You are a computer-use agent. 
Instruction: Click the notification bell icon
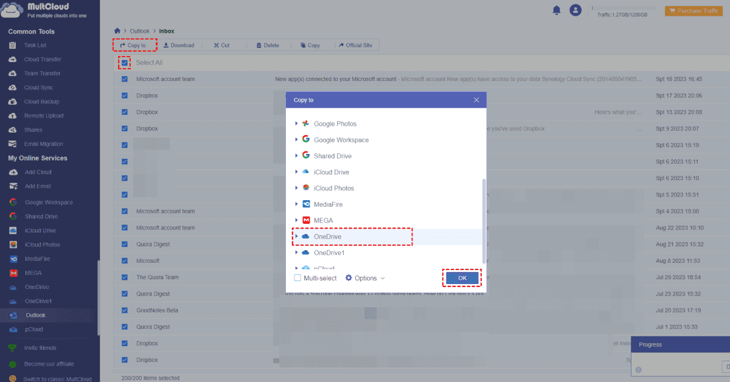556,10
